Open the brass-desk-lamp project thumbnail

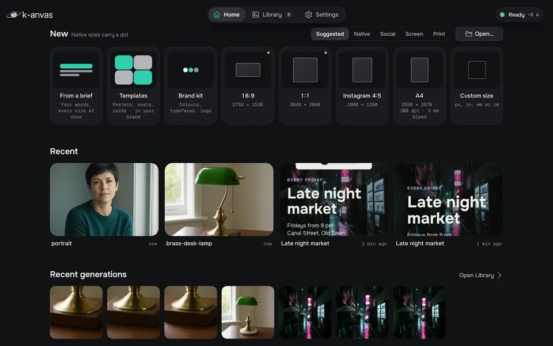[x=219, y=200]
